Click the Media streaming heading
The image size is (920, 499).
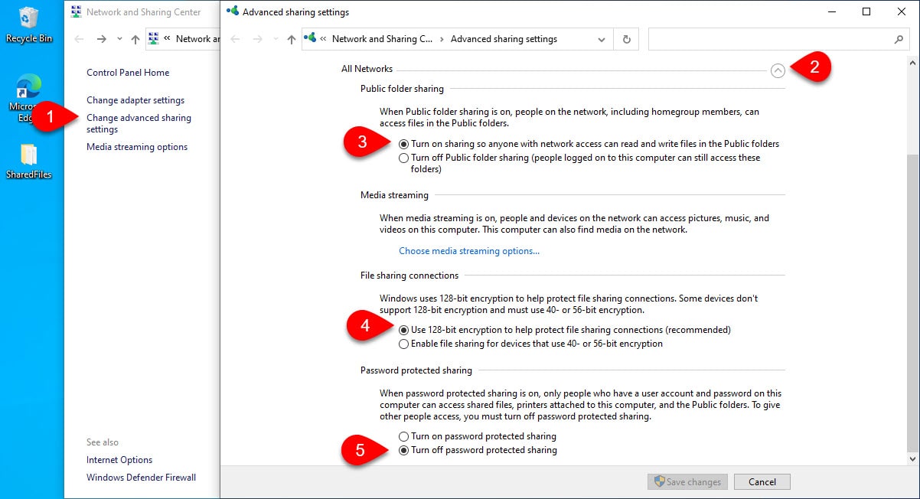(x=394, y=195)
